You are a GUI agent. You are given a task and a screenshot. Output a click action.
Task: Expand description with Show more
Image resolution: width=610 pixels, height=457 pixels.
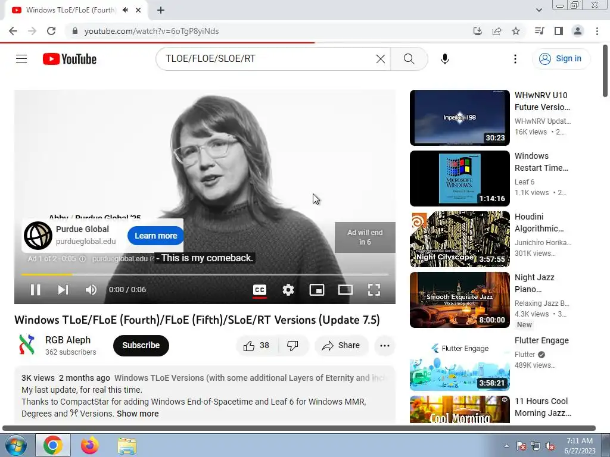pyautogui.click(x=138, y=414)
